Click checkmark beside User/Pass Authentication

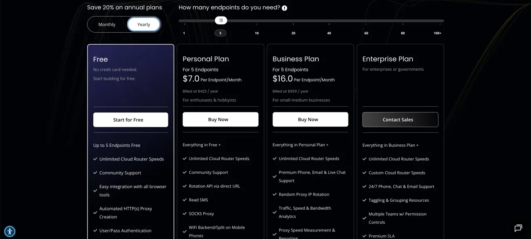(95, 231)
